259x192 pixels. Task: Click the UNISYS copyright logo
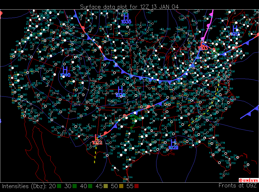(x=249, y=180)
